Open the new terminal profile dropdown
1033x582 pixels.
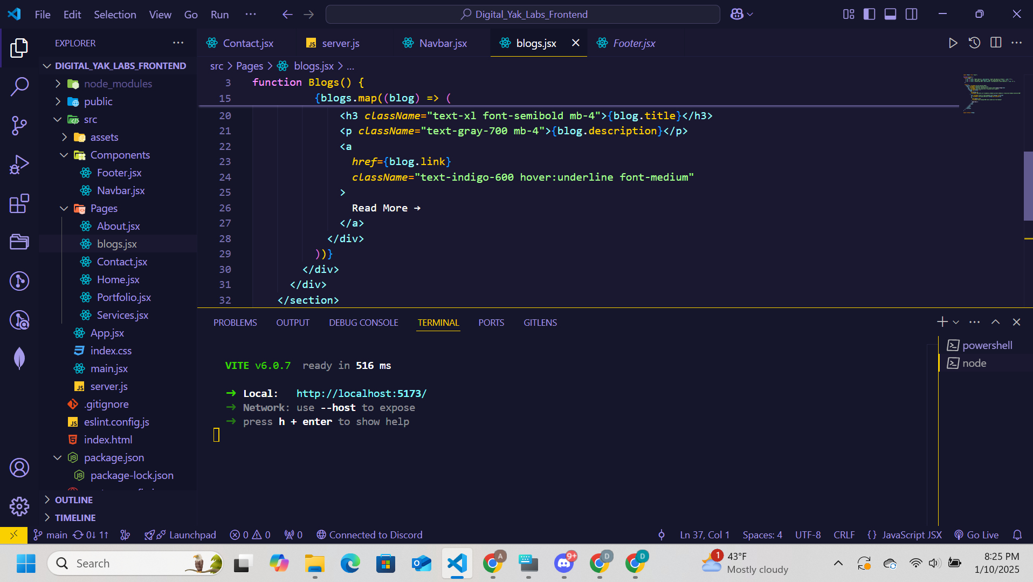pos(956,322)
